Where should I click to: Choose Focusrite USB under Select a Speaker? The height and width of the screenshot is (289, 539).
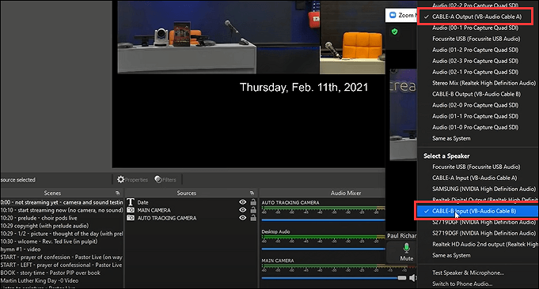tap(476, 167)
